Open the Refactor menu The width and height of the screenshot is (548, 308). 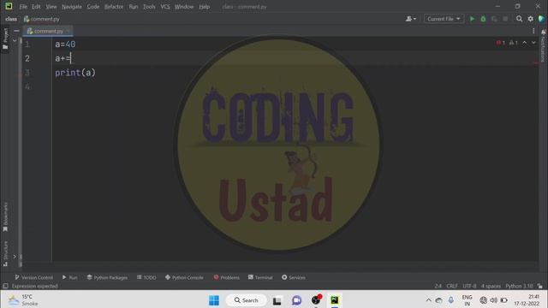tap(114, 7)
